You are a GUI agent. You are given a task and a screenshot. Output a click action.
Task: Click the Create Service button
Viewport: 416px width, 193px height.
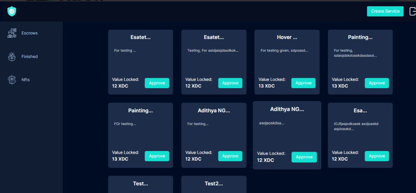click(385, 11)
